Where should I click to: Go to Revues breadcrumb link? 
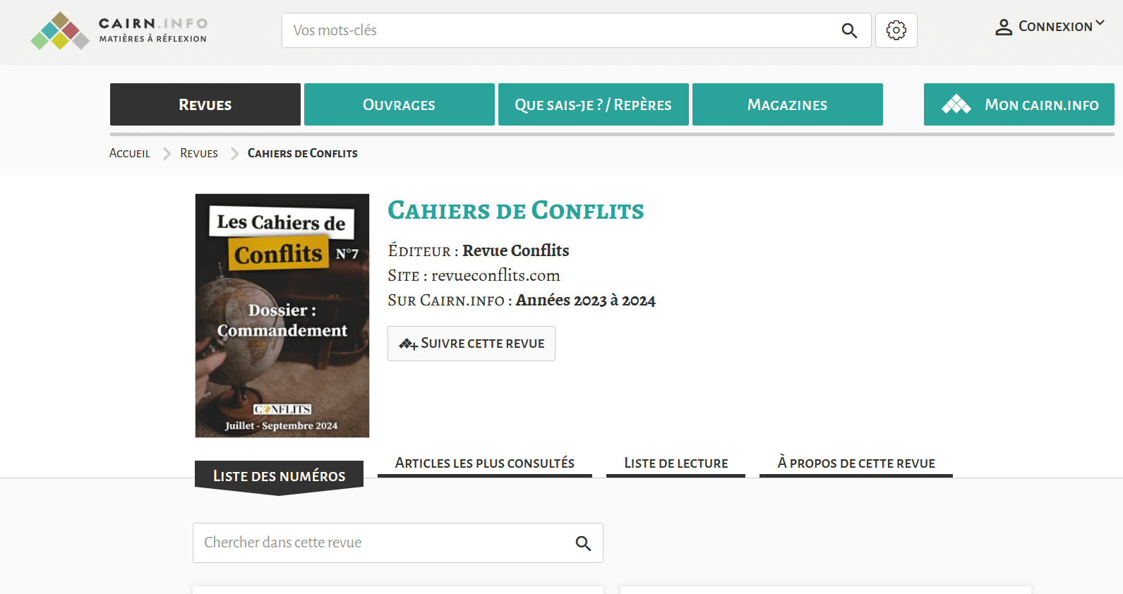coord(199,153)
